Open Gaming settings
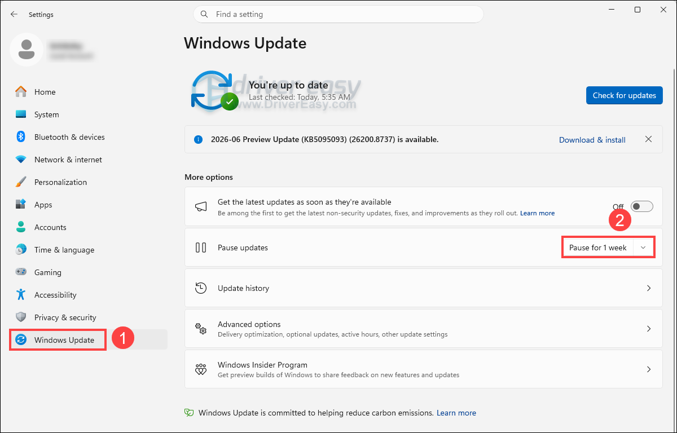 pyautogui.click(x=89, y=272)
